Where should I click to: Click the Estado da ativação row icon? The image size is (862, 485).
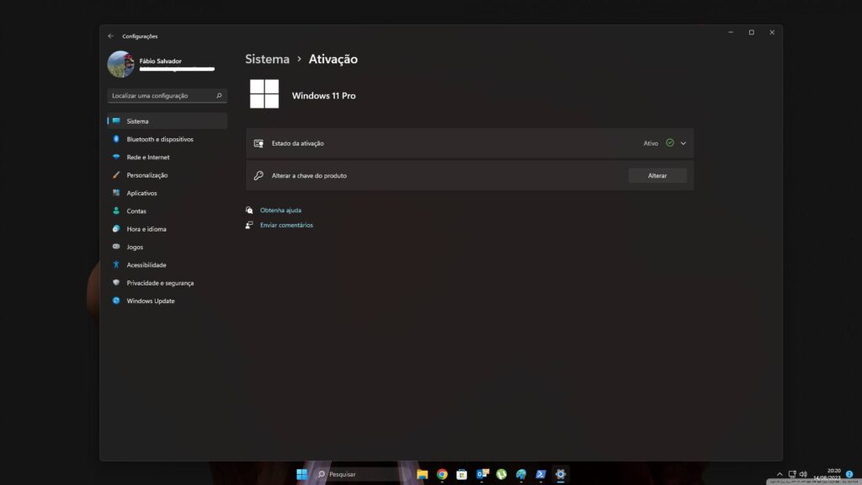tap(258, 143)
